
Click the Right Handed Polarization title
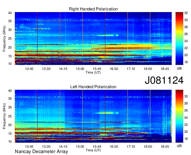pos(93,9)
